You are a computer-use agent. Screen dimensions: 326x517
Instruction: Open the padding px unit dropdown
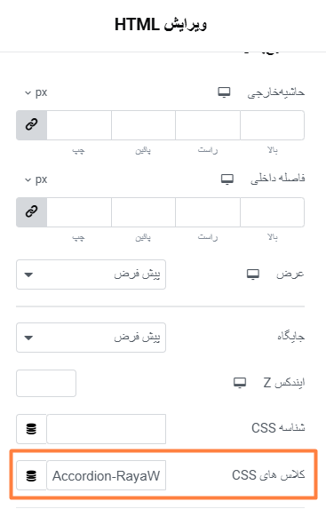36,179
